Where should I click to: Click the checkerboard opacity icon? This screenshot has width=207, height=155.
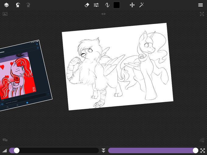pyautogui.click(x=203, y=150)
